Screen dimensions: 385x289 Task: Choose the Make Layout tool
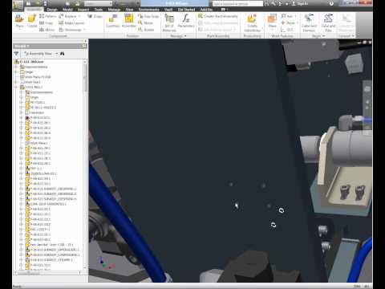[x=71, y=23]
